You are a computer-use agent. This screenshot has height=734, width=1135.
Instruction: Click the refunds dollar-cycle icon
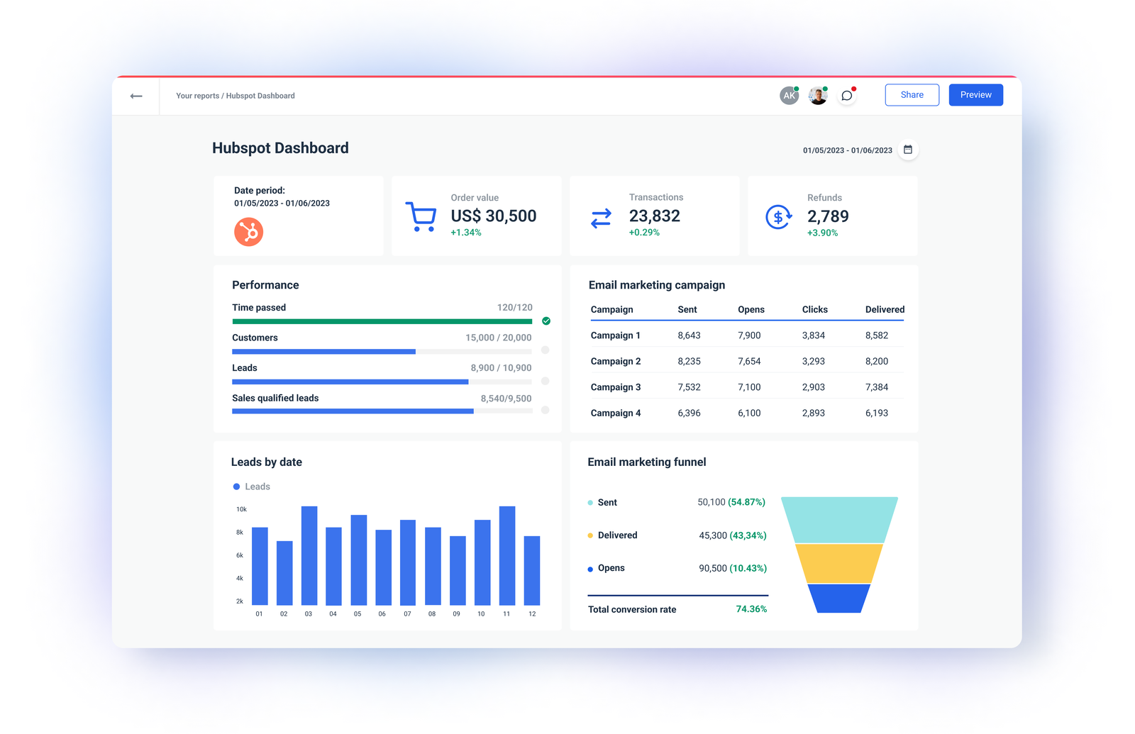[777, 216]
